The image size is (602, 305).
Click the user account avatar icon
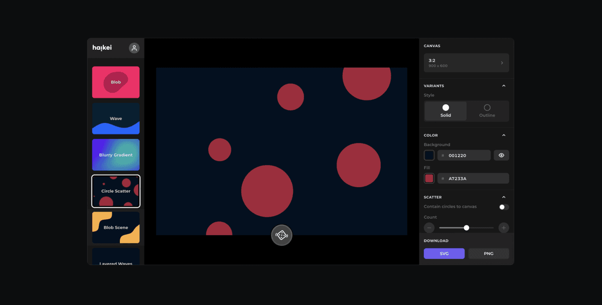(134, 48)
